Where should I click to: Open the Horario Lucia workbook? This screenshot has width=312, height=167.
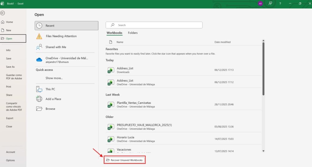pyautogui.click(x=183, y=139)
